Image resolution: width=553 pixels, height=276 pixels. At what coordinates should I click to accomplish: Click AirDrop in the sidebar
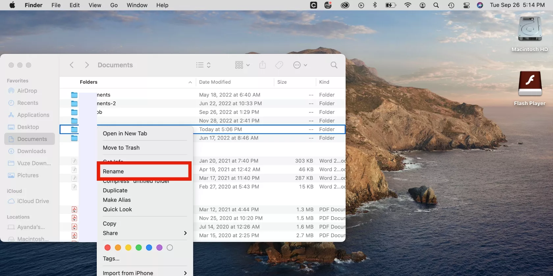pos(27,91)
